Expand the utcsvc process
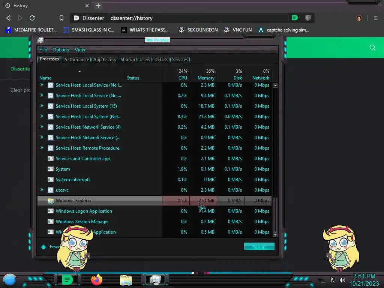This screenshot has height=288, width=384. pyautogui.click(x=42, y=190)
